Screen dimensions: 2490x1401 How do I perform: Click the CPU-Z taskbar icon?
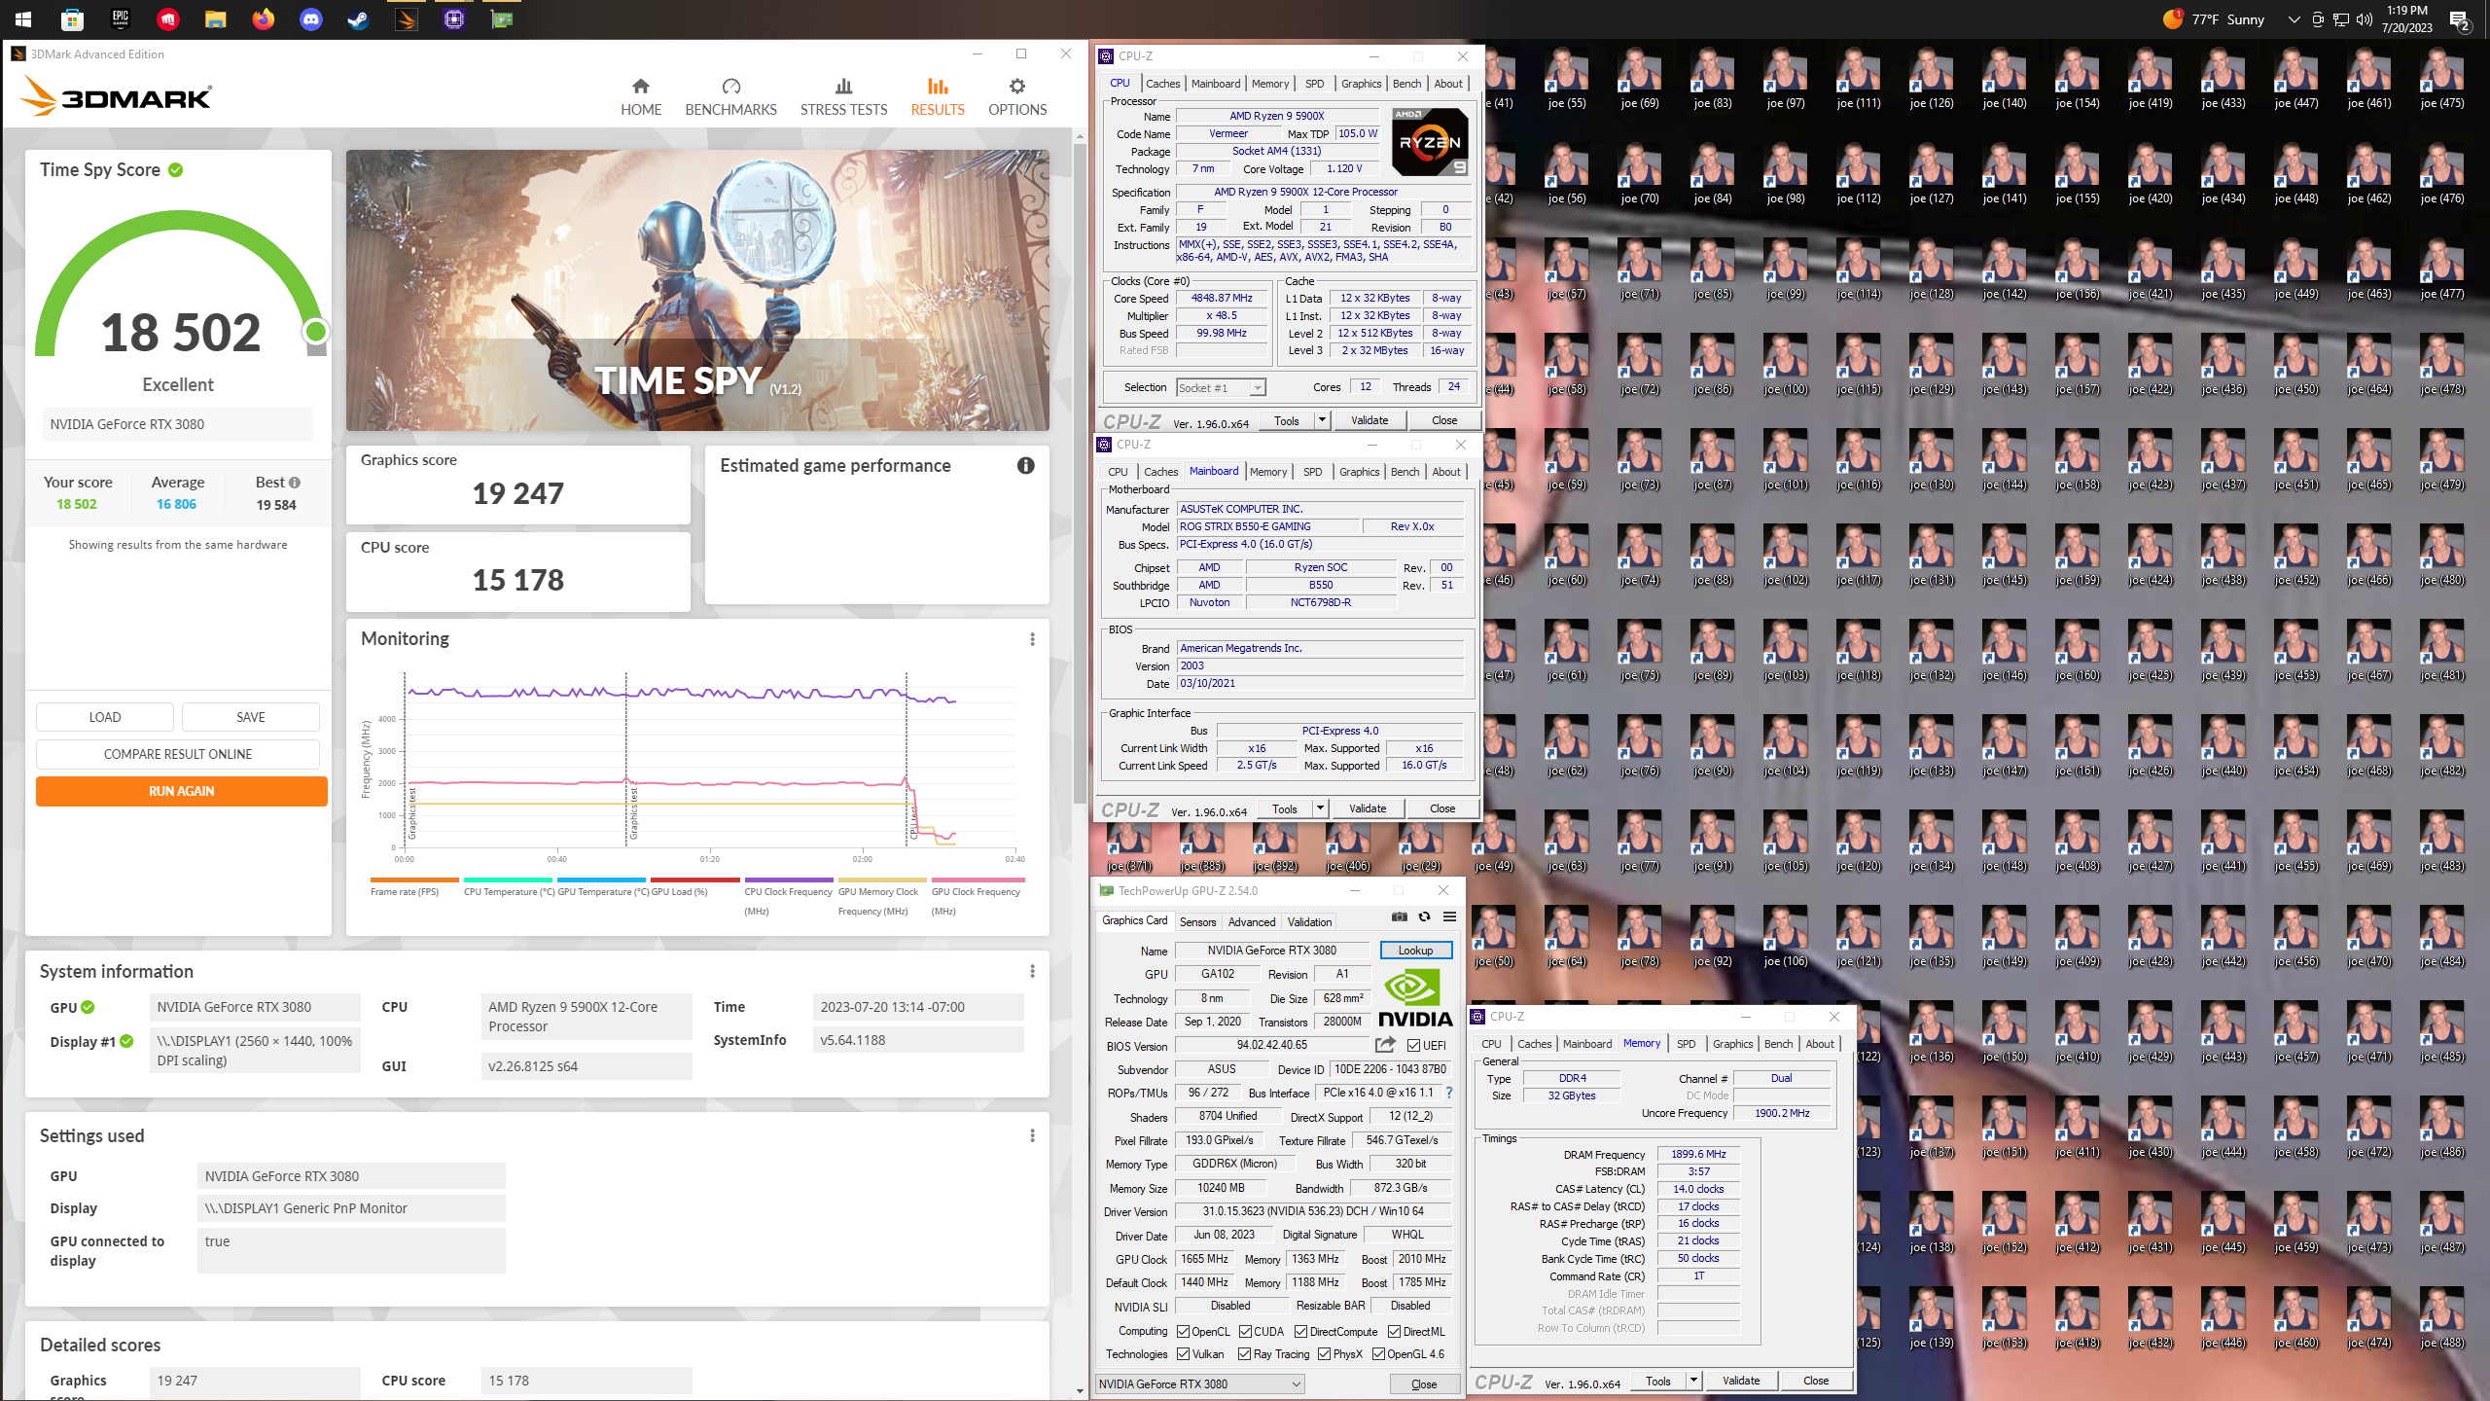coord(454,18)
